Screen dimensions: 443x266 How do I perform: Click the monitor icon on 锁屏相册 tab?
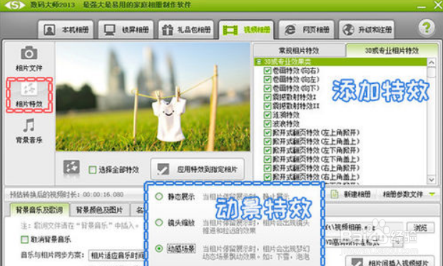[x=109, y=30]
